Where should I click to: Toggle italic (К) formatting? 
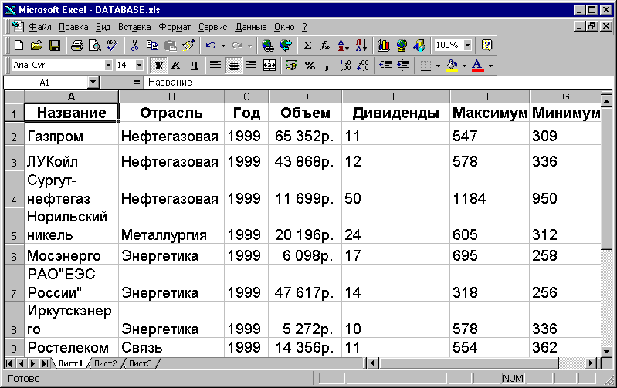click(x=176, y=66)
